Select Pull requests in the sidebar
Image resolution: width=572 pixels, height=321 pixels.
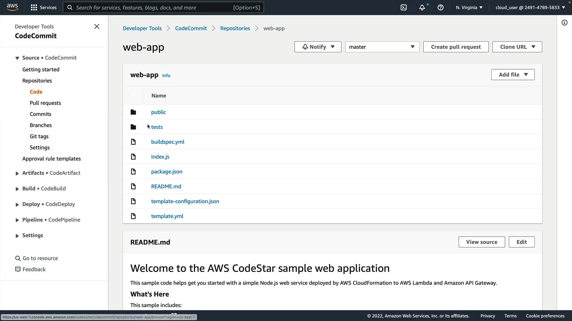tap(45, 103)
